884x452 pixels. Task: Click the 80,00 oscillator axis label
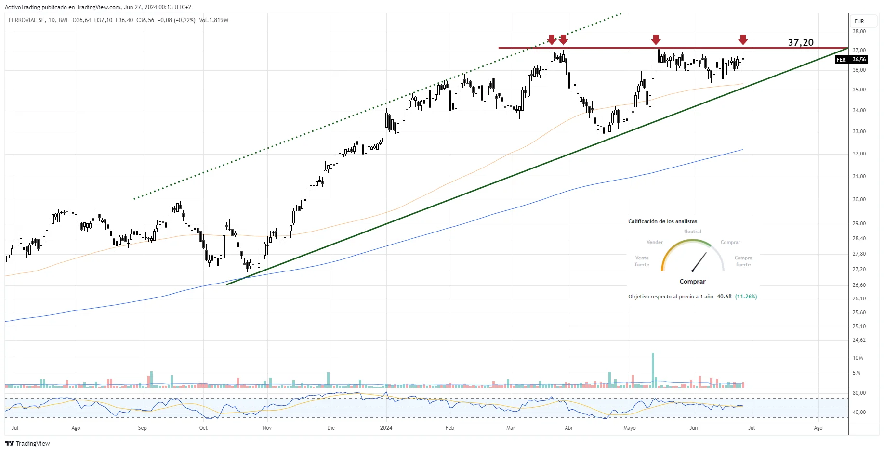pos(859,393)
